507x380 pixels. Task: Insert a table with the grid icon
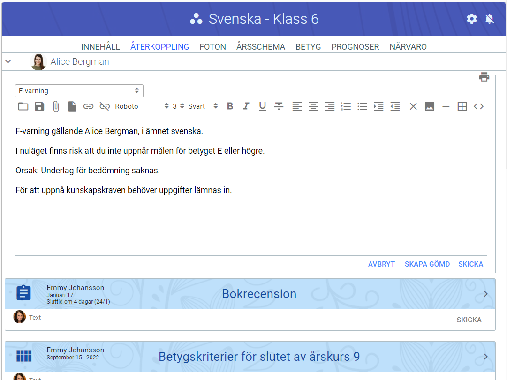coord(462,106)
